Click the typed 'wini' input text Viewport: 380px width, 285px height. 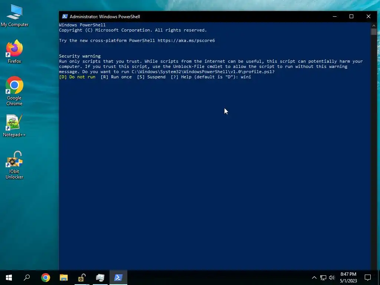246,77
